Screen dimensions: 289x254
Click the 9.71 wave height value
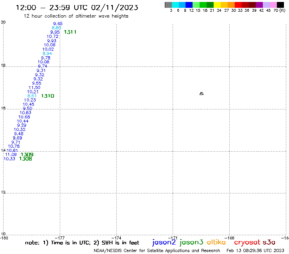(16, 142)
